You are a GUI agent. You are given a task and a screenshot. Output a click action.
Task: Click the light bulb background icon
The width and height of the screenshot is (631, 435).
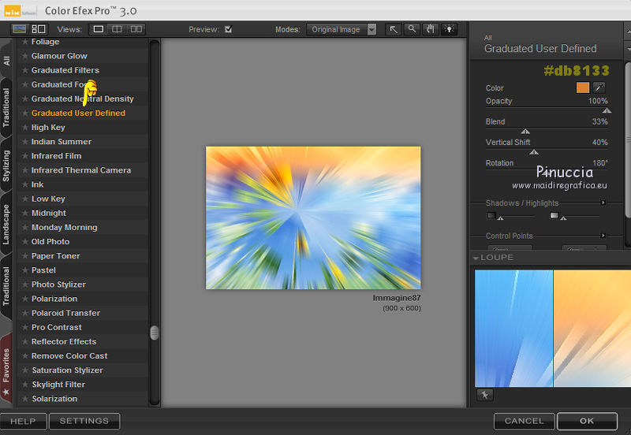[x=450, y=29]
